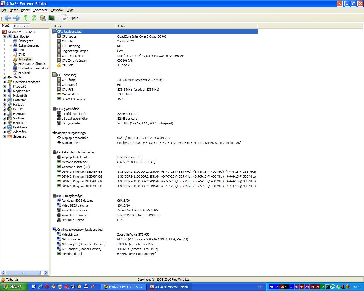The height and width of the screenshot is (291, 364).
Task: Select the CPU tulajdonságai header row
Action: click(x=154, y=31)
